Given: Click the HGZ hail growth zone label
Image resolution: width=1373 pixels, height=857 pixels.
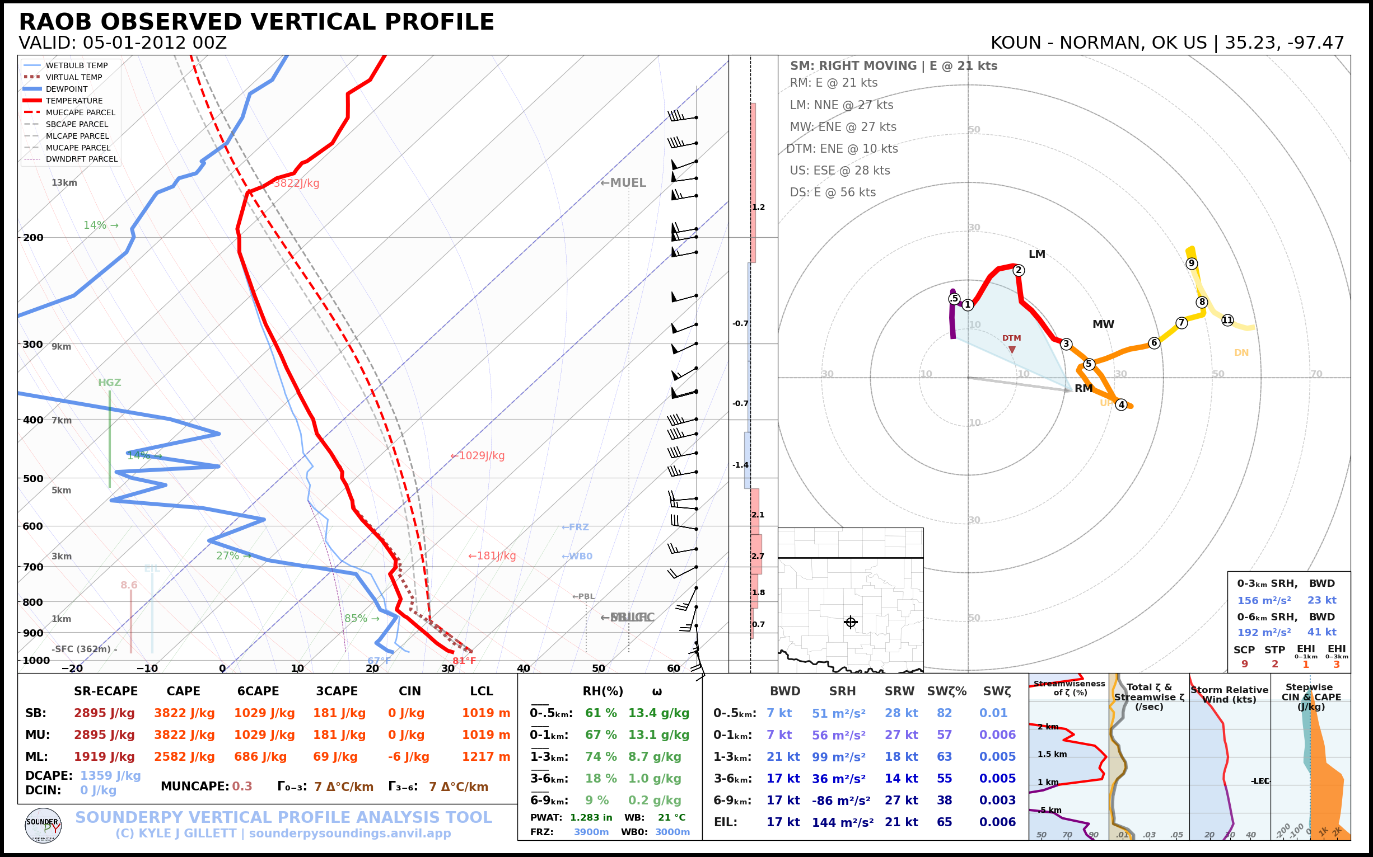Looking at the screenshot, I should pos(110,383).
